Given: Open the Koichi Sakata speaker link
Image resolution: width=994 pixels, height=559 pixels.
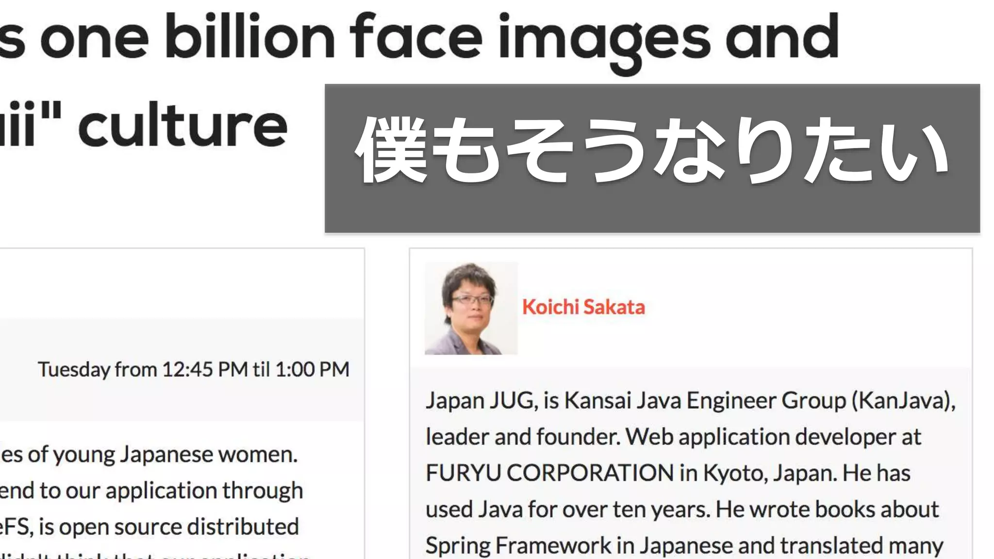Looking at the screenshot, I should pos(583,307).
